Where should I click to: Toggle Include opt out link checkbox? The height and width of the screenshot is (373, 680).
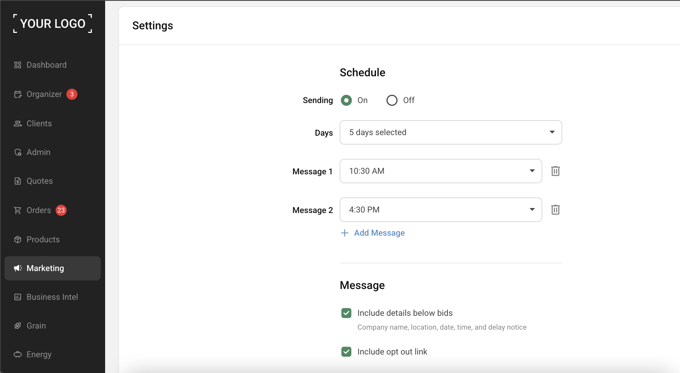346,352
